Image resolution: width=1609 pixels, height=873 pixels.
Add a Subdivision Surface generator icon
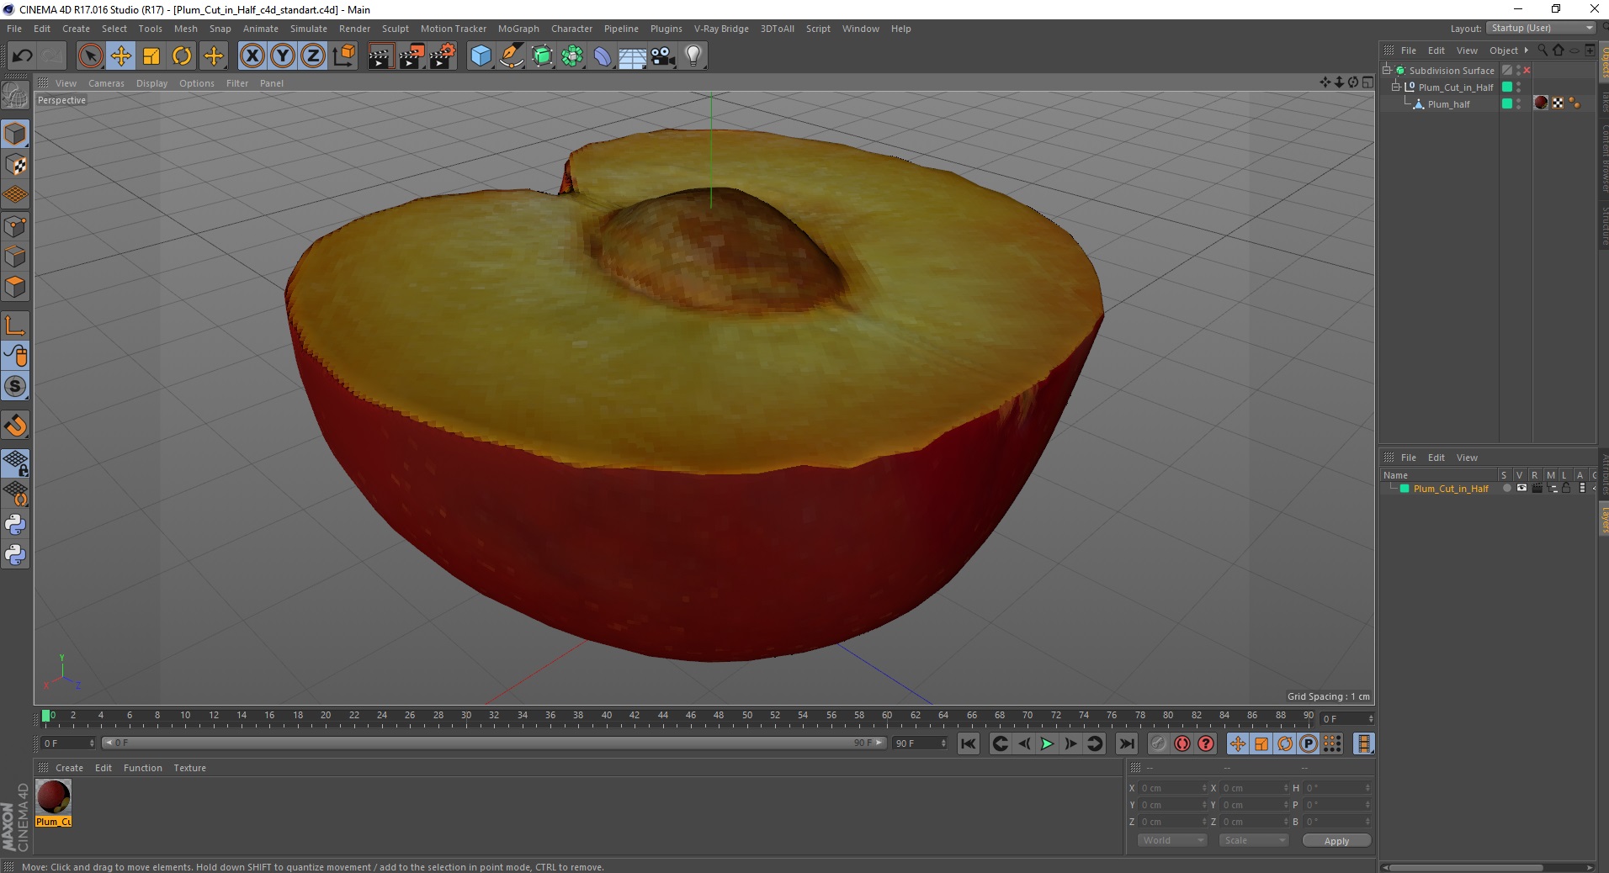point(542,56)
